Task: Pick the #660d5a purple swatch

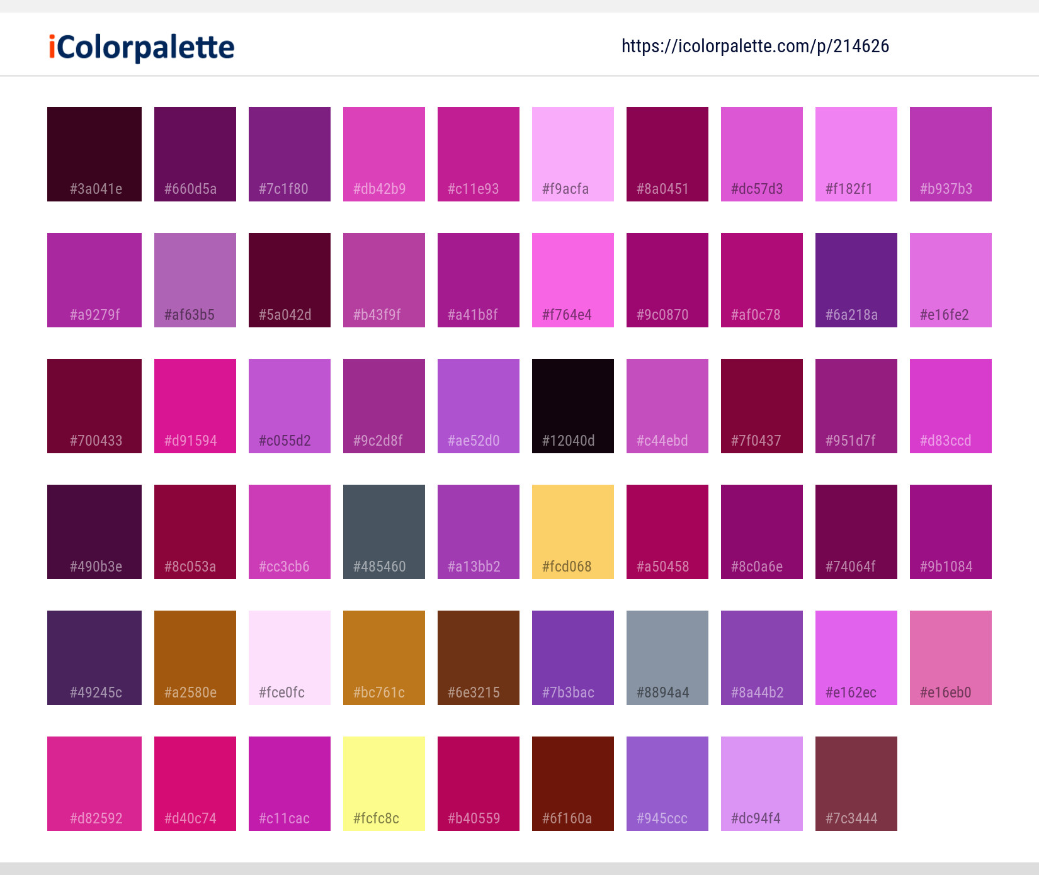Action: click(195, 154)
